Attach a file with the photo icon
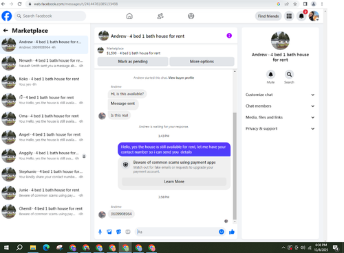344x253 pixels. click(x=109, y=232)
